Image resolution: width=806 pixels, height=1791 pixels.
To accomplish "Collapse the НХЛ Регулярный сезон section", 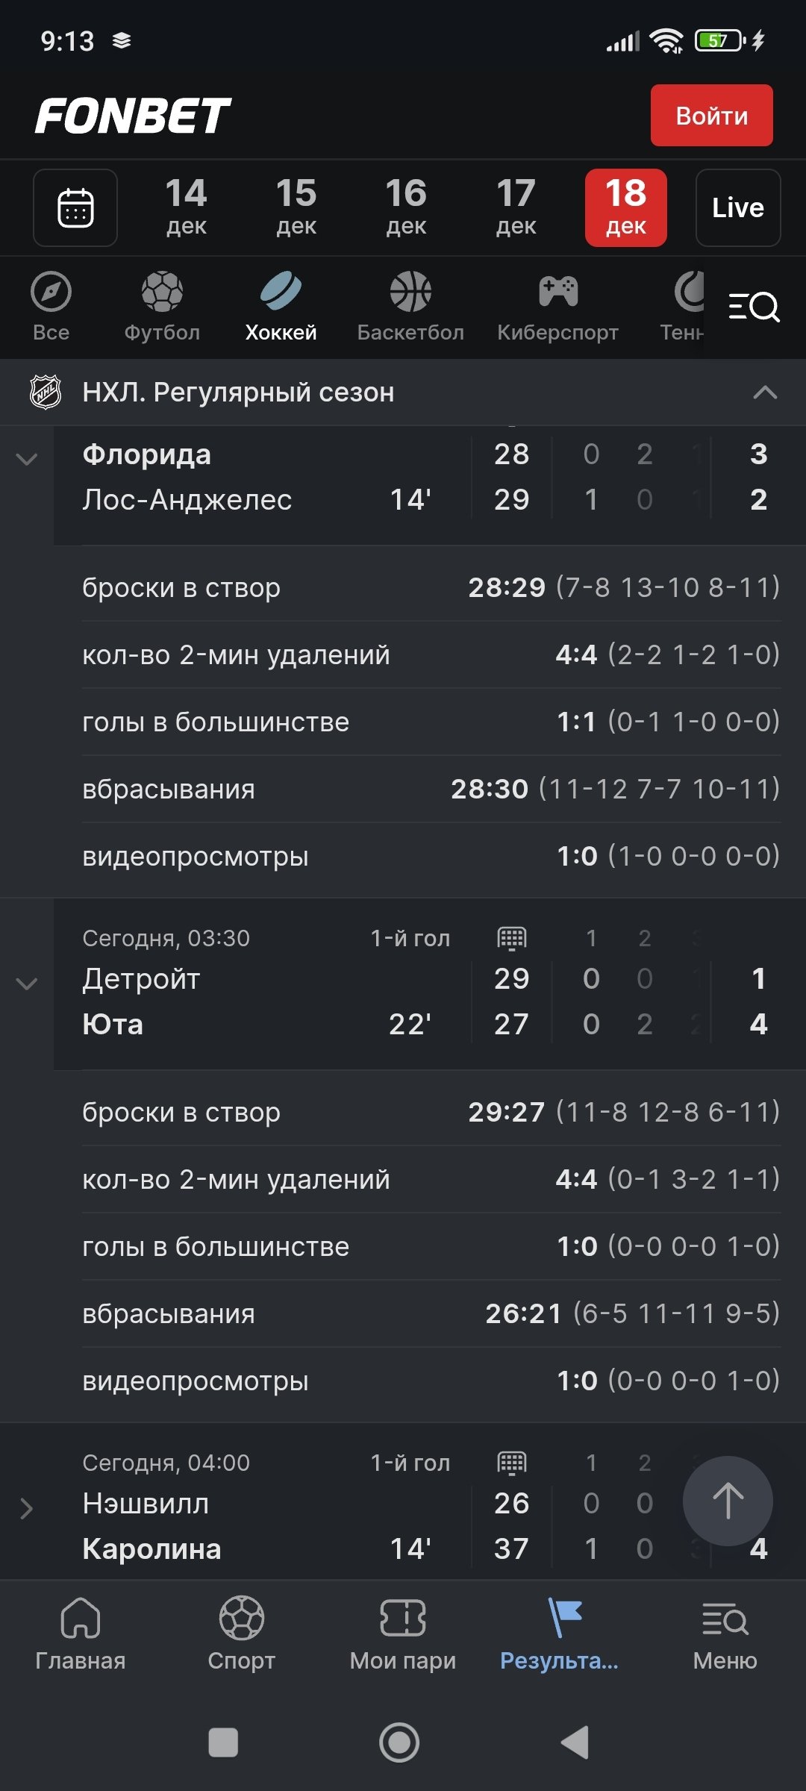I will pos(765,393).
